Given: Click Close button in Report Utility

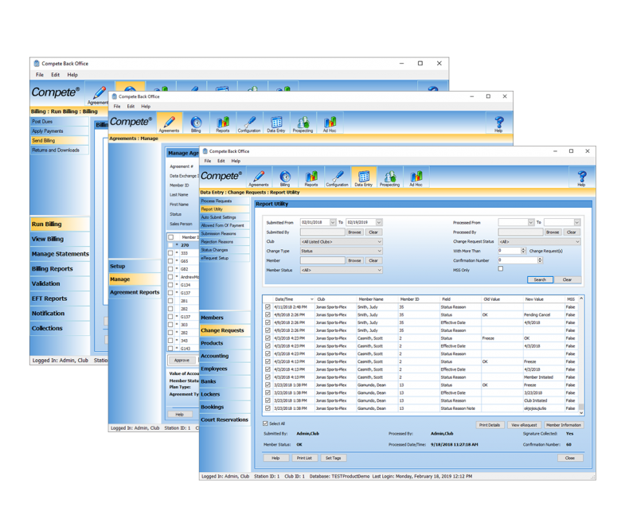Looking at the screenshot, I should point(570,458).
